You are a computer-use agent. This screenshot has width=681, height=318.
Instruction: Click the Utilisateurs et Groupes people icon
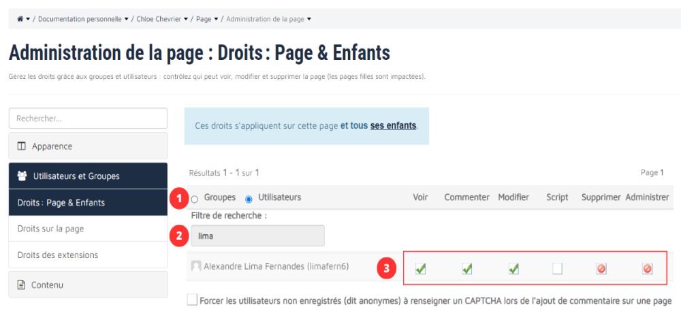coord(22,176)
